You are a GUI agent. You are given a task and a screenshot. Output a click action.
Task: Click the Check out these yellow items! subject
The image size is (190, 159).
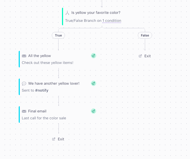[x=48, y=63]
